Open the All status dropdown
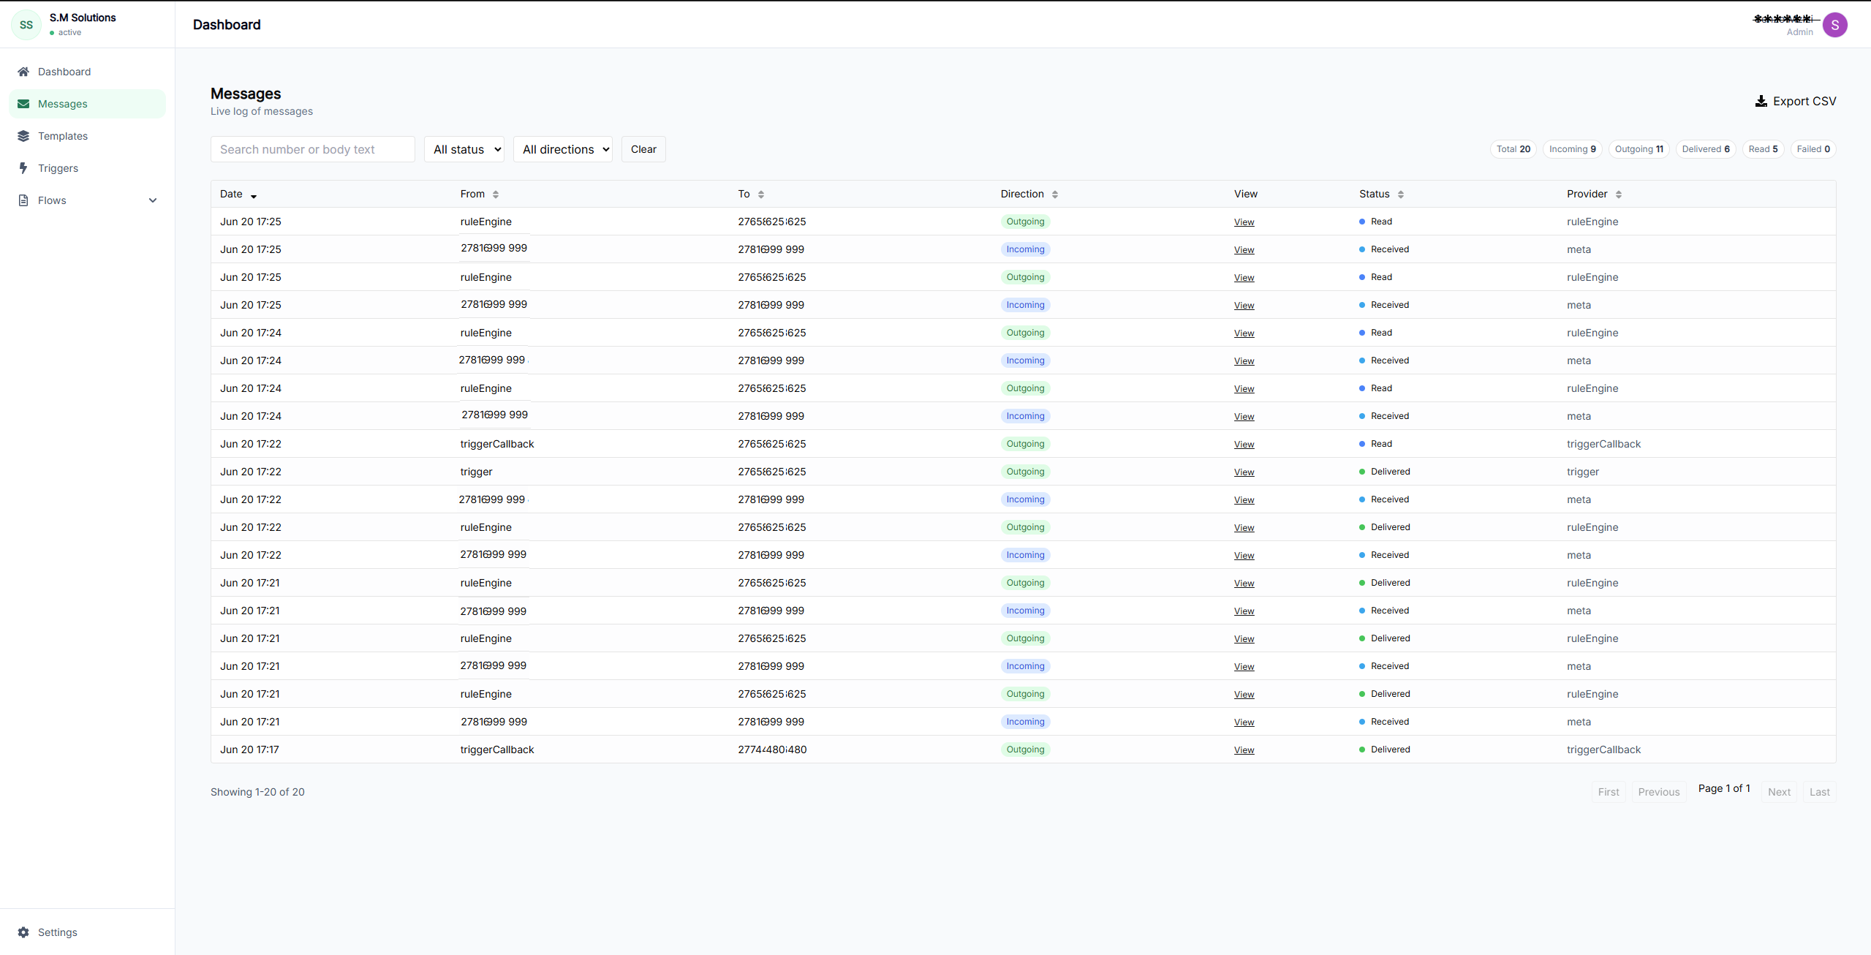This screenshot has width=1871, height=955. (464, 149)
